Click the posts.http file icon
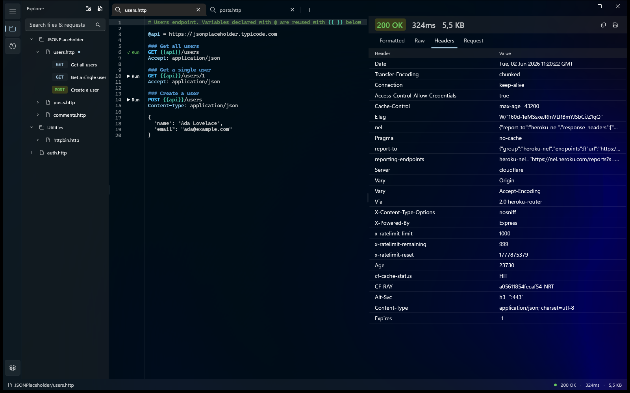The width and height of the screenshot is (630, 393). [48, 102]
